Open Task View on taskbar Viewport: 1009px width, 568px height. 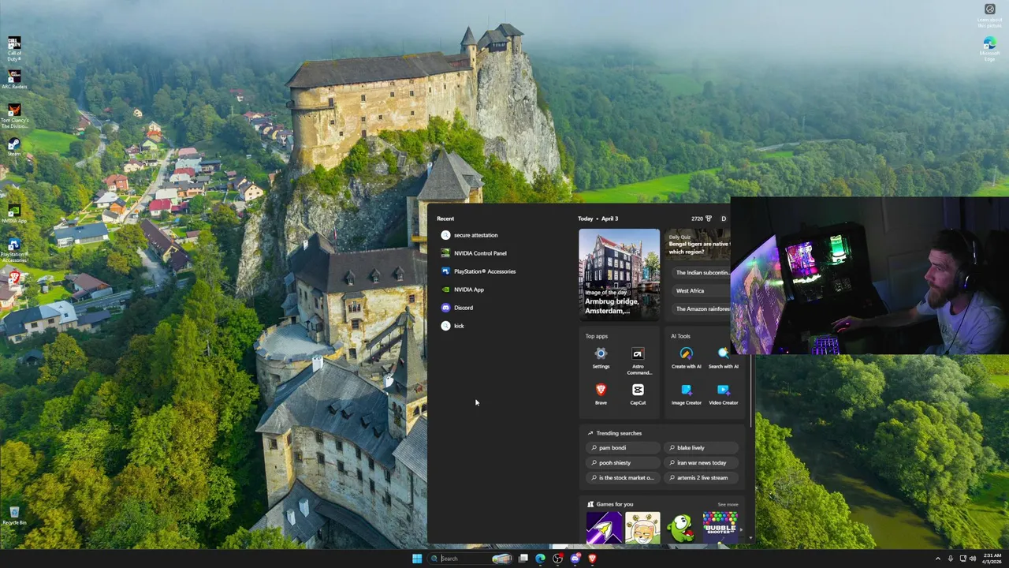[523, 559]
